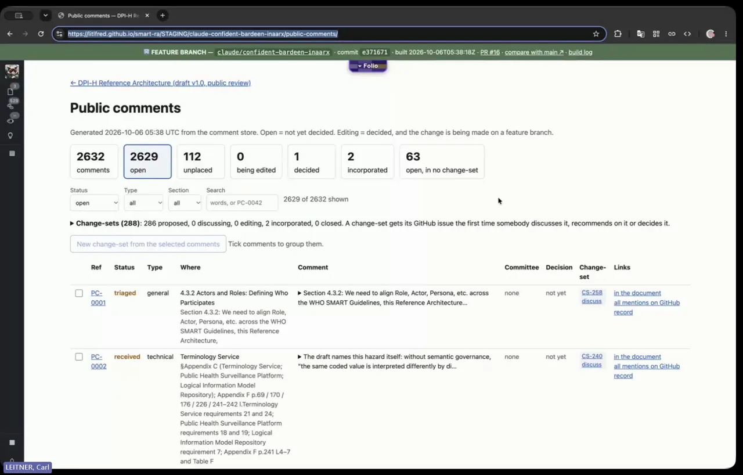Image resolution: width=743 pixels, height=475 pixels.
Task: Filter by the 112 unplaced card
Action: pyautogui.click(x=201, y=161)
